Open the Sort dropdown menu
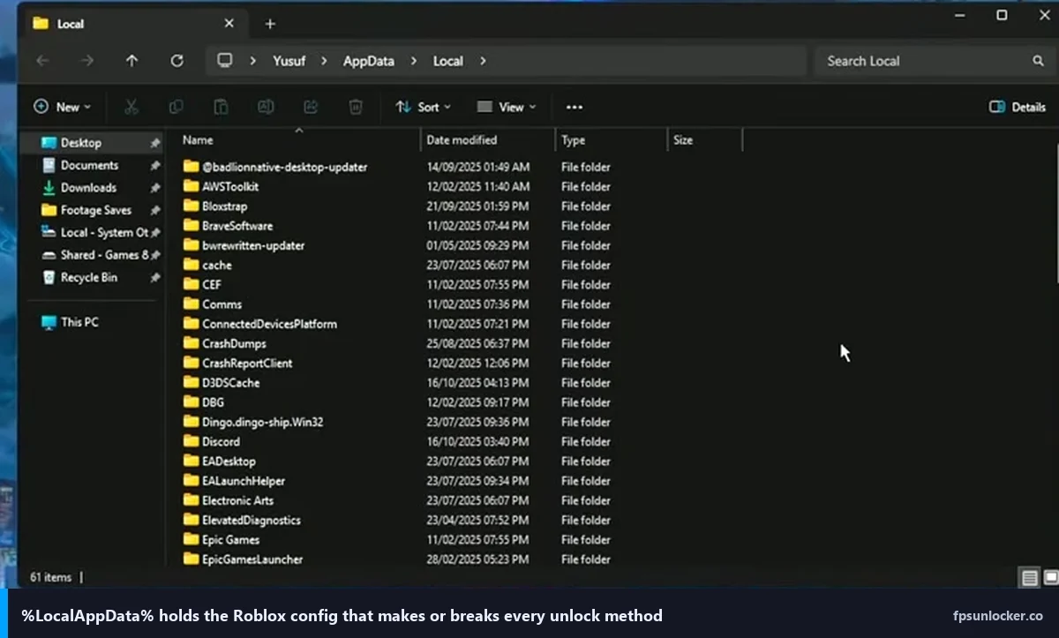The image size is (1059, 638). [424, 107]
